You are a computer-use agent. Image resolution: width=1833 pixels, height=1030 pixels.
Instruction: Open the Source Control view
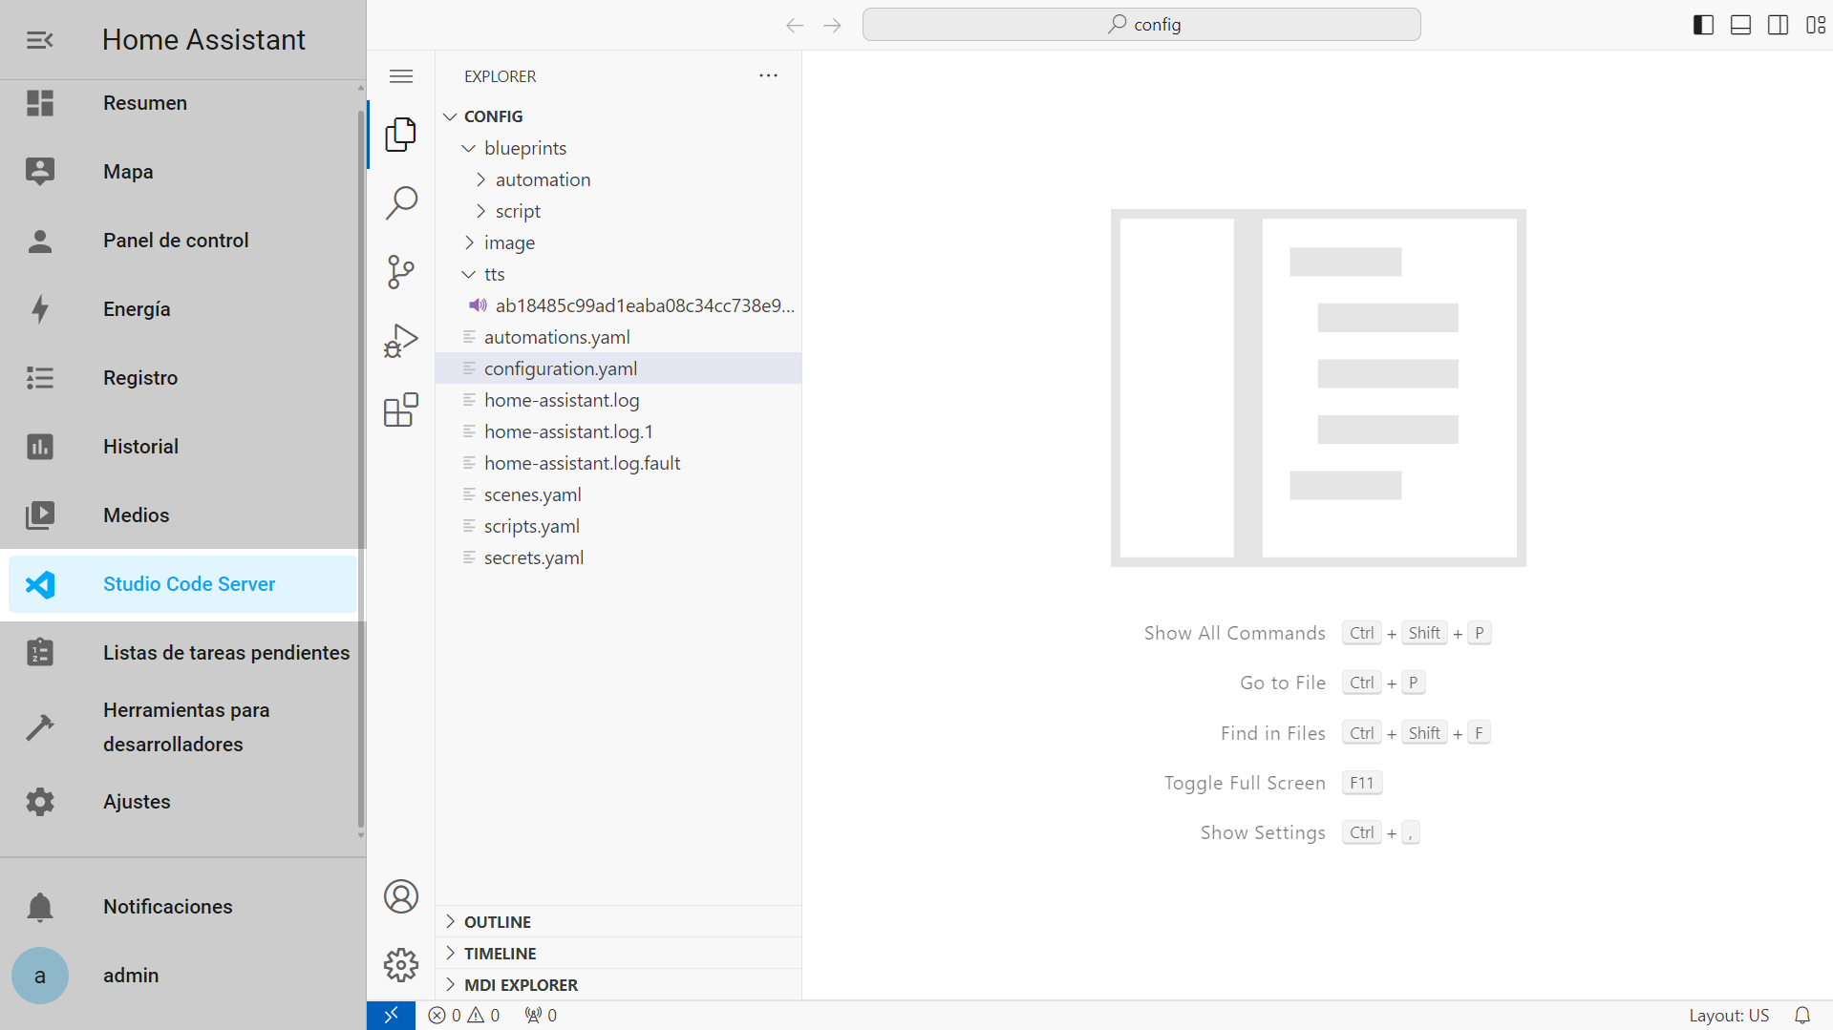coord(401,271)
